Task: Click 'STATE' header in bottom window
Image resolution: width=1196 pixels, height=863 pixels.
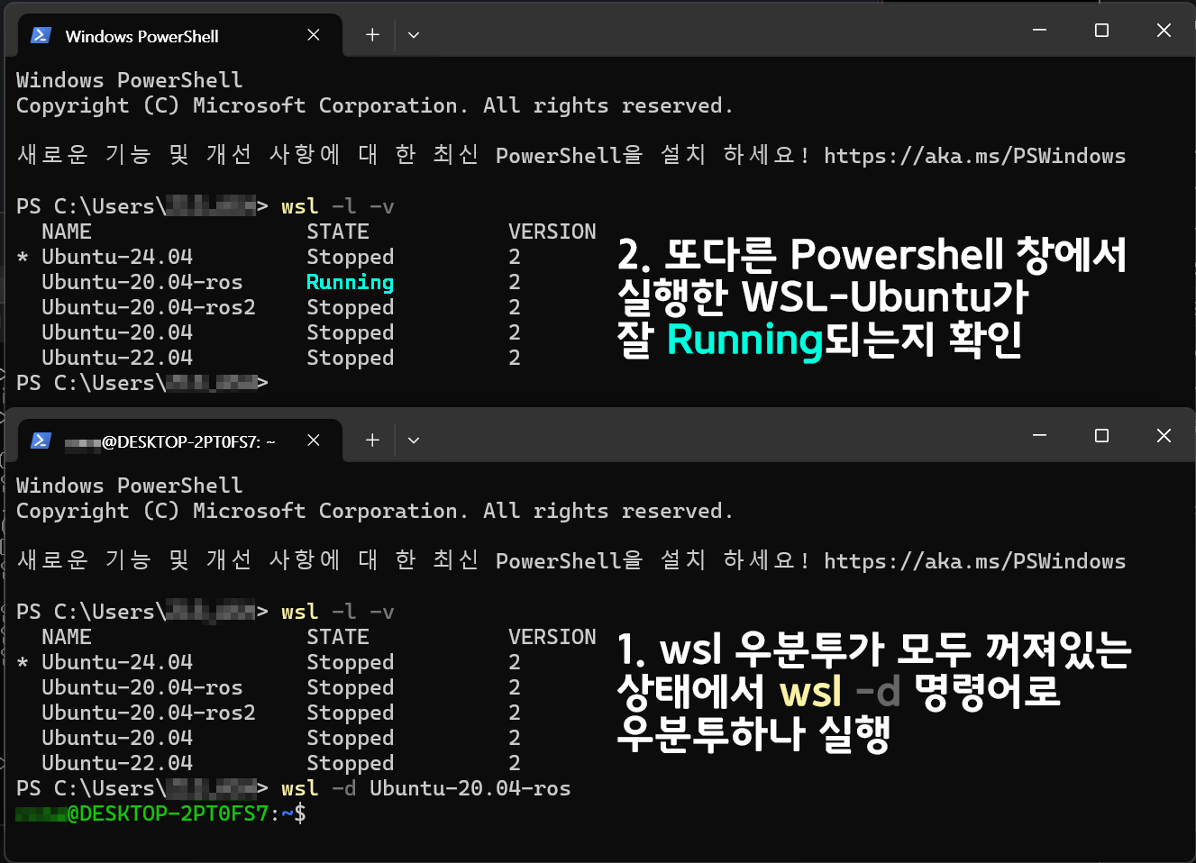Action: click(338, 637)
